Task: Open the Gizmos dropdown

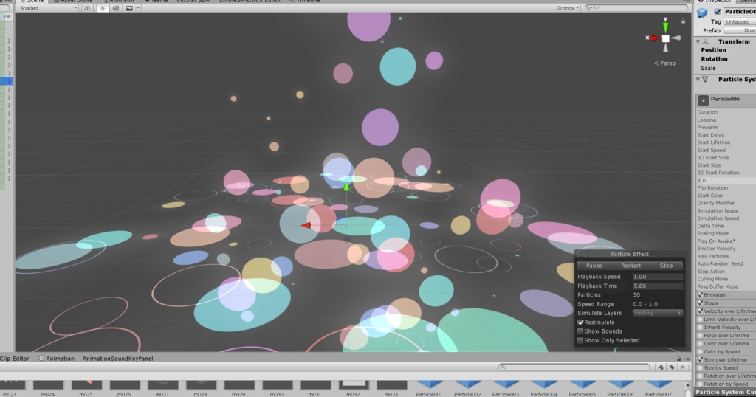Action: [567, 8]
